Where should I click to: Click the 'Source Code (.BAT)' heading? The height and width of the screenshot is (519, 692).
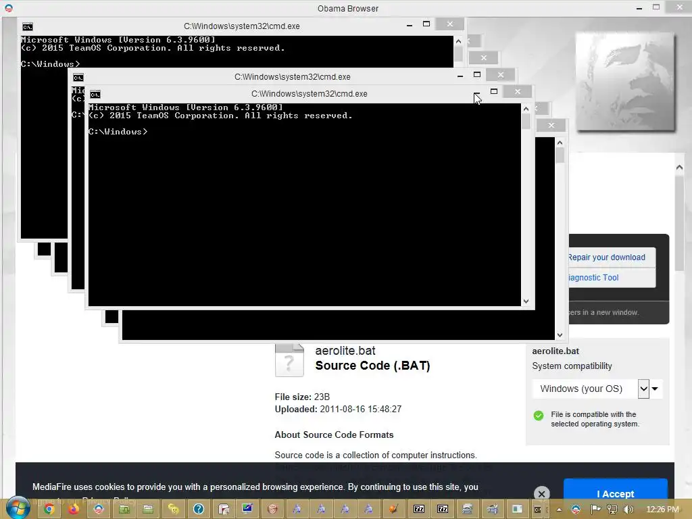(x=372, y=366)
